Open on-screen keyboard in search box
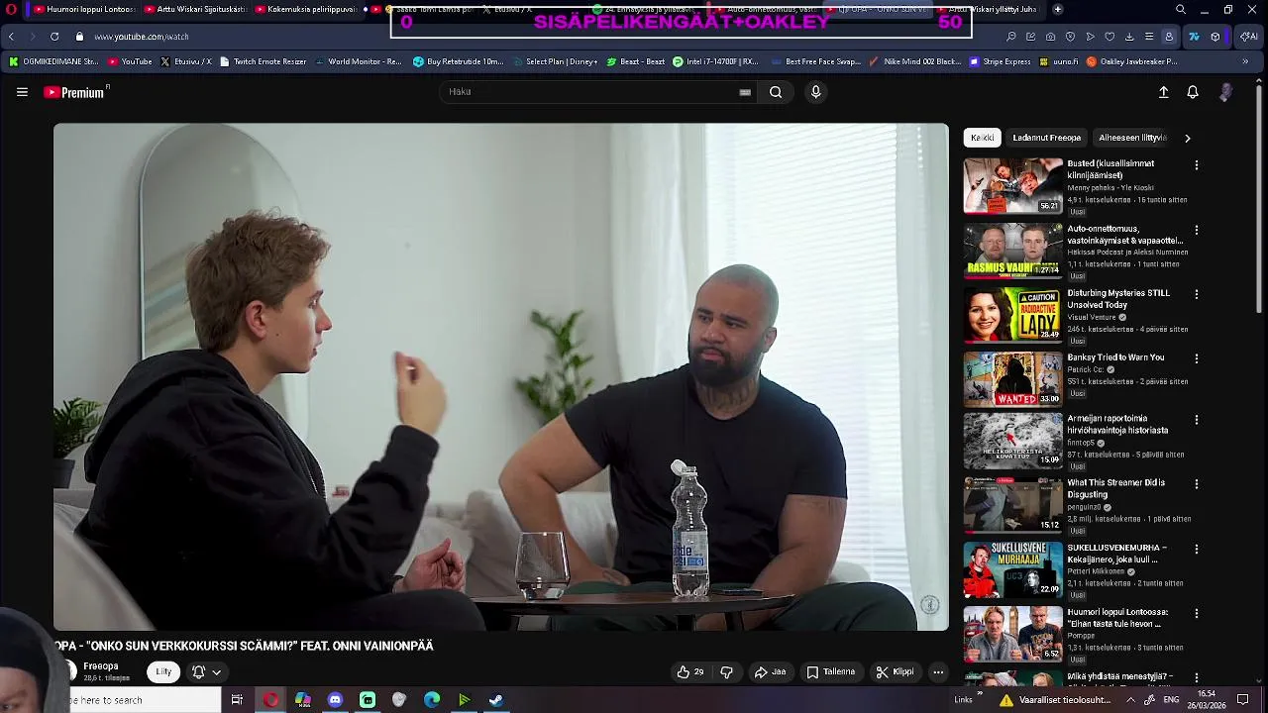Viewport: 1268px width, 713px height. click(x=745, y=92)
